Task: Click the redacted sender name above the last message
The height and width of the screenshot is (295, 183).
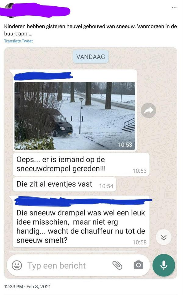Action: click(83, 201)
